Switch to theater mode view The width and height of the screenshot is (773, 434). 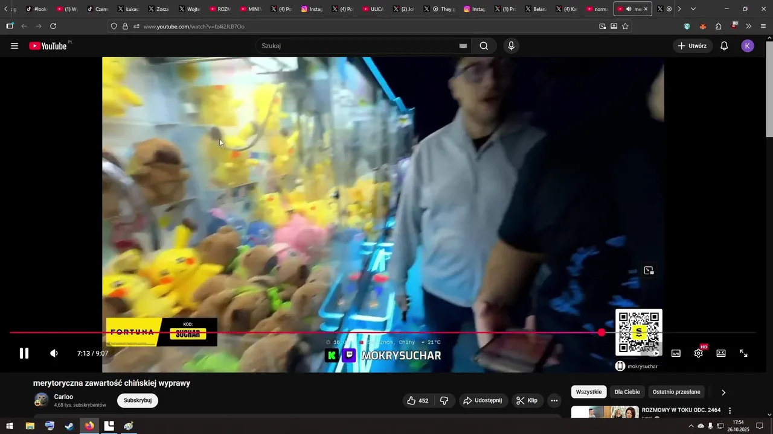tap(721, 353)
